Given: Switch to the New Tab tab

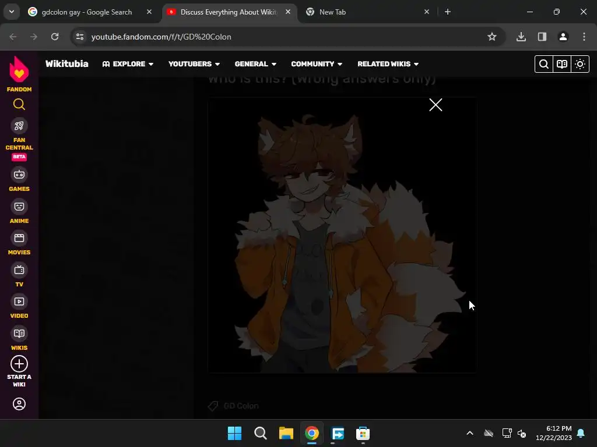Looking at the screenshot, I should tap(332, 12).
